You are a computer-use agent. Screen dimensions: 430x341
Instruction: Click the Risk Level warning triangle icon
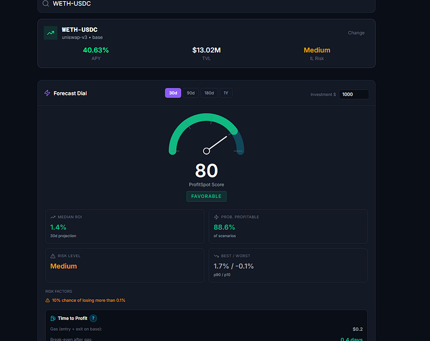(53, 256)
